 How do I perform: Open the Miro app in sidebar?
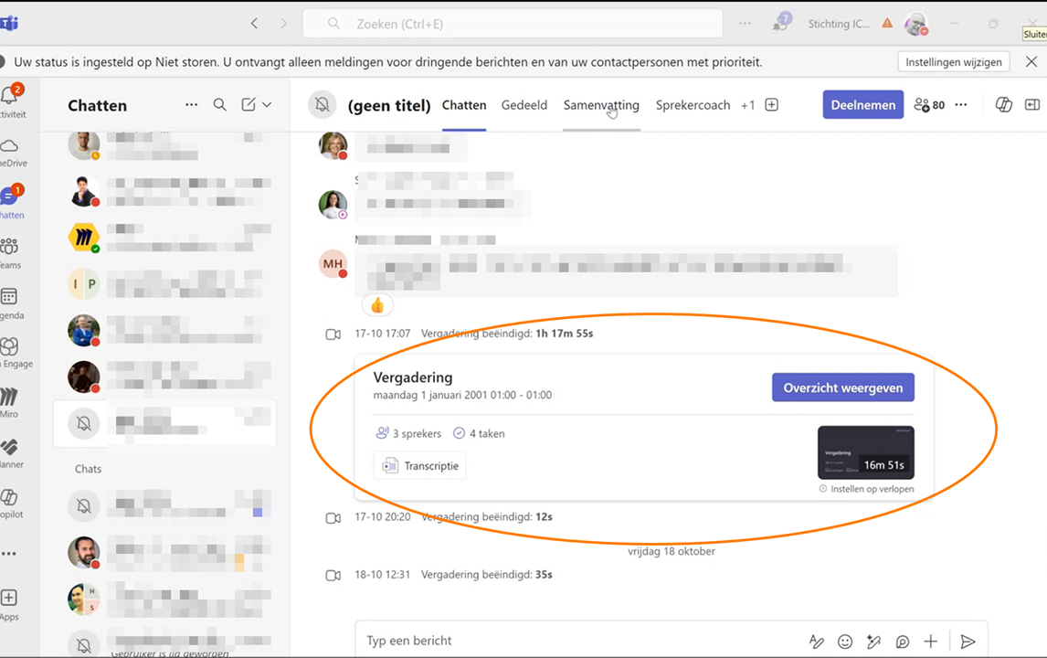[x=8, y=401]
